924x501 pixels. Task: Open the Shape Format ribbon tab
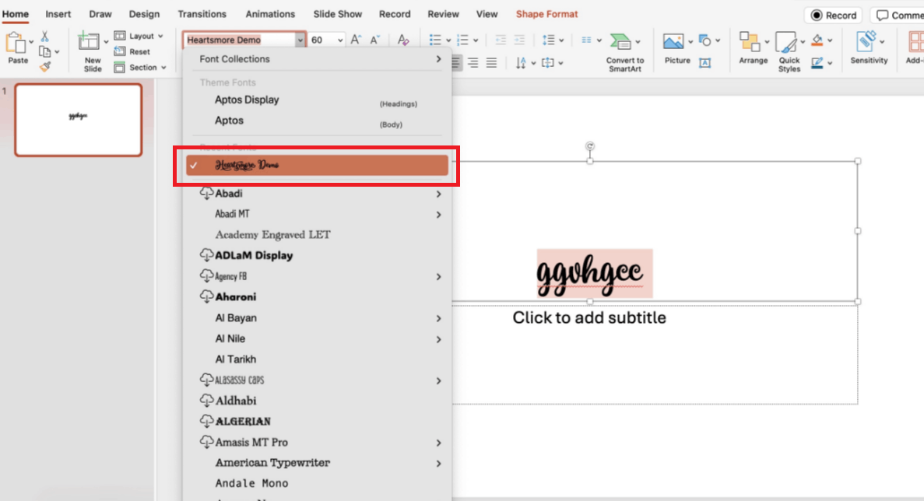coord(546,13)
